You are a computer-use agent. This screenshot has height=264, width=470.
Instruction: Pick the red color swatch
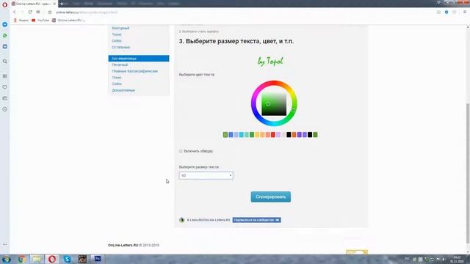(x=273, y=135)
